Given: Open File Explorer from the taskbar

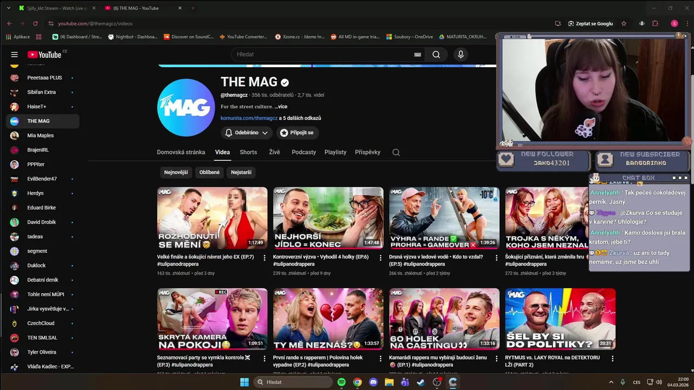Looking at the screenshot, I should [389, 382].
